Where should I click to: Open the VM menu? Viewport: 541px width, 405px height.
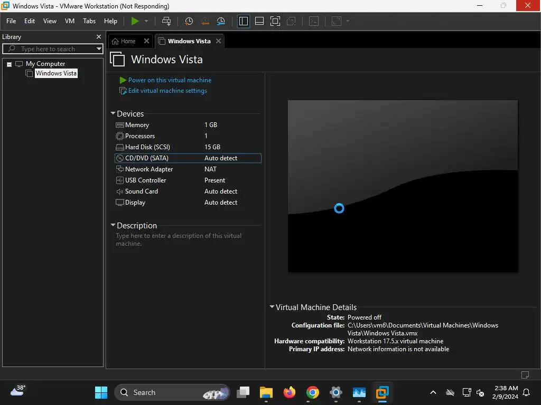point(70,21)
